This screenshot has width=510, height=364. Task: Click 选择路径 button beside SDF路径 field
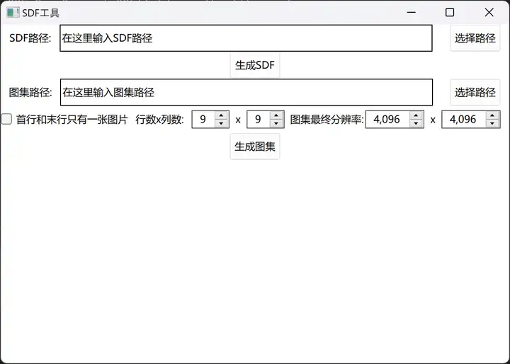(x=475, y=38)
